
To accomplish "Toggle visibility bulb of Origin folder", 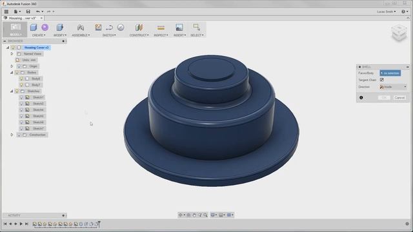I will [x=19, y=66].
